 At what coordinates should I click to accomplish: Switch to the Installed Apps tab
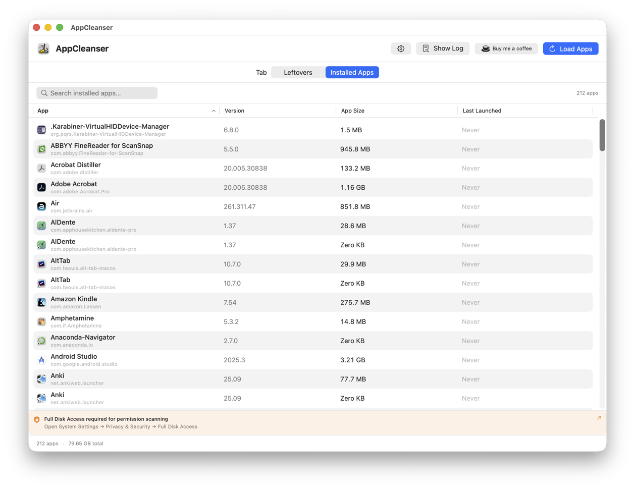tap(352, 73)
